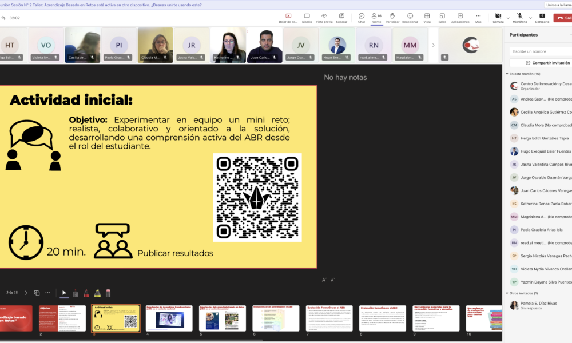
Task: Click the Unirse a la llamada button
Action: (558, 5)
